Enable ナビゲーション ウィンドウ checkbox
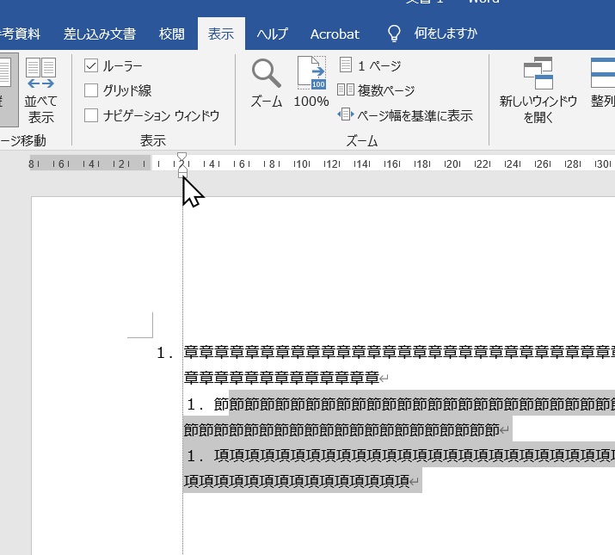The width and height of the screenshot is (615, 555). [x=91, y=115]
